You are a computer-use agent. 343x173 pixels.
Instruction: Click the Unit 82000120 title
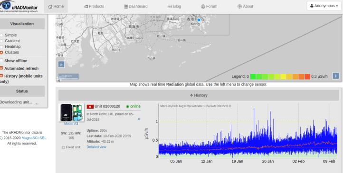pos(107,107)
